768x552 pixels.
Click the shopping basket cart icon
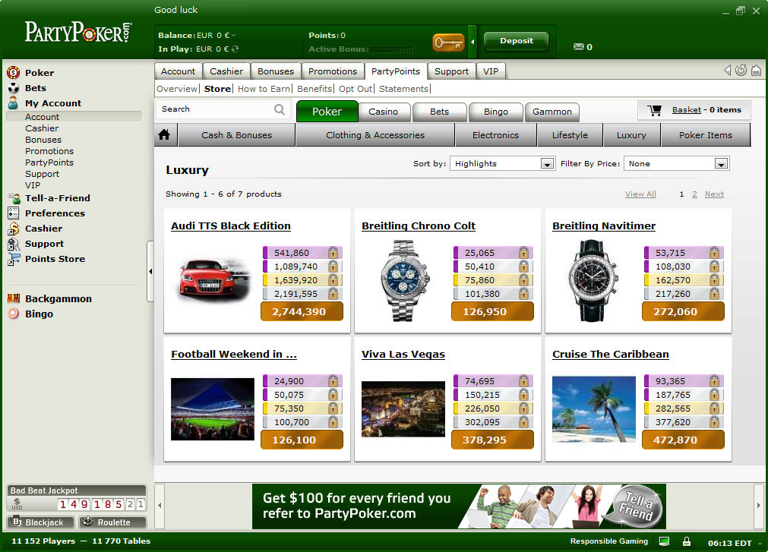pos(654,110)
